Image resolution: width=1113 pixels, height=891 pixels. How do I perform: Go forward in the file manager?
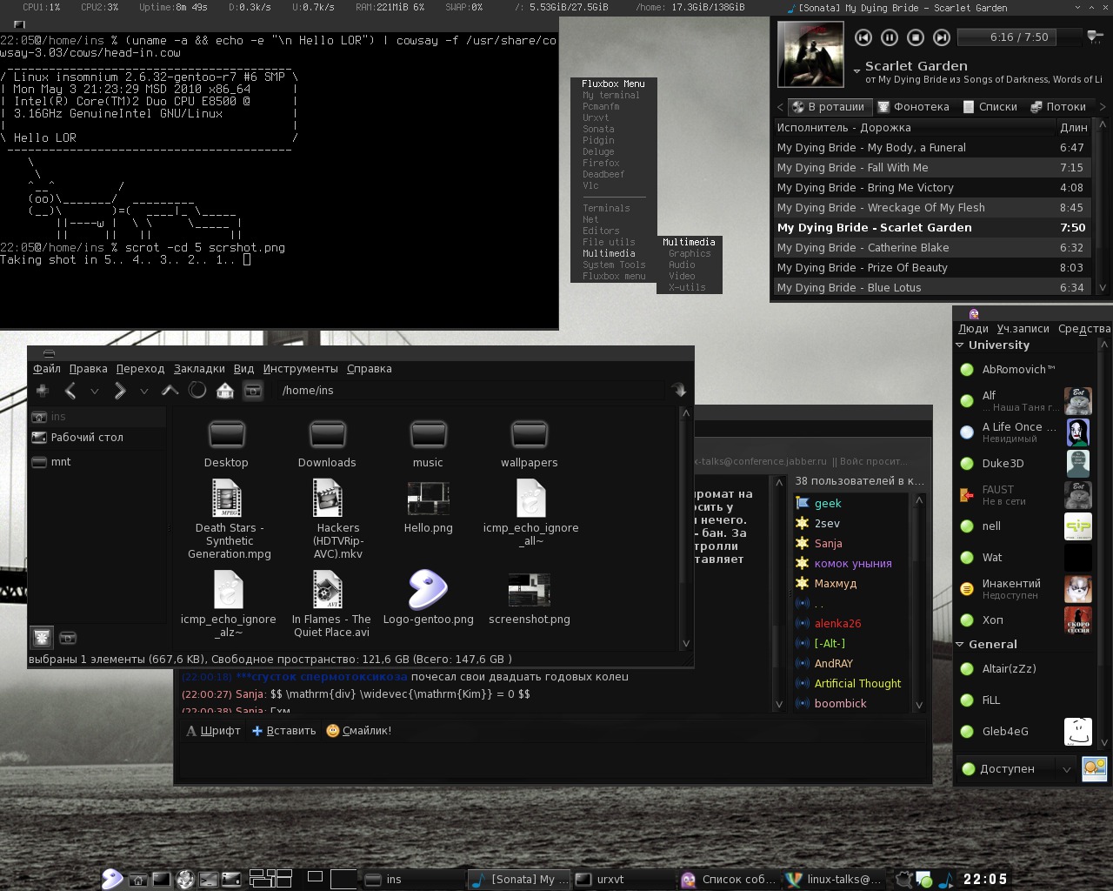click(x=120, y=391)
